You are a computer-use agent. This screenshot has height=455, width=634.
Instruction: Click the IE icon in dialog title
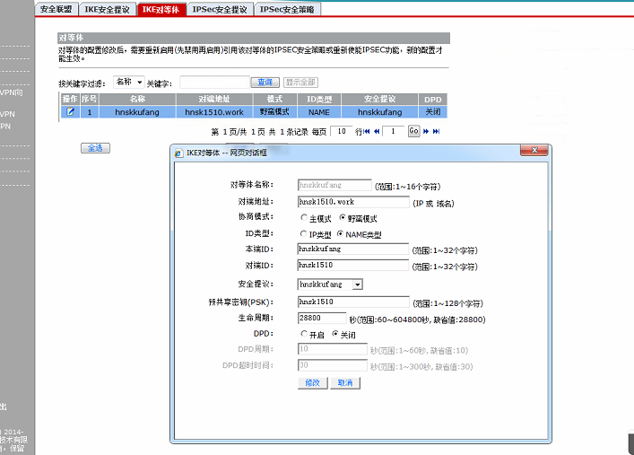tap(178, 153)
